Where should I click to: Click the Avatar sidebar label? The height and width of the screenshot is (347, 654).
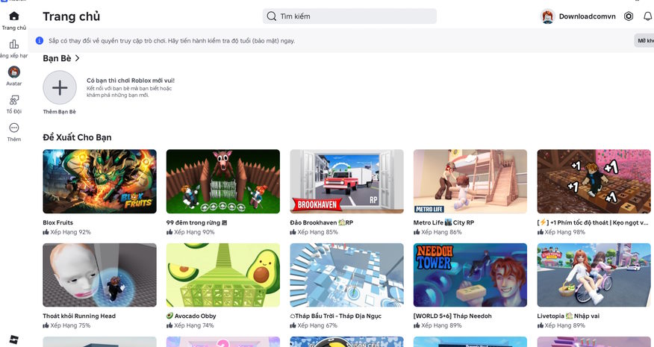point(13,84)
